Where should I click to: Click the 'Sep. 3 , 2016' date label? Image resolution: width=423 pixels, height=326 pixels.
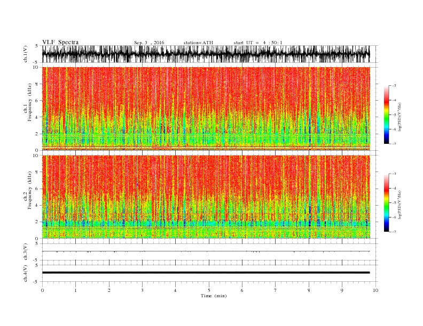149,43
